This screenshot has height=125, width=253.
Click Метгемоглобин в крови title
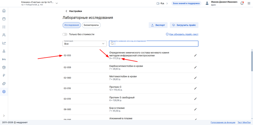pos(123,76)
